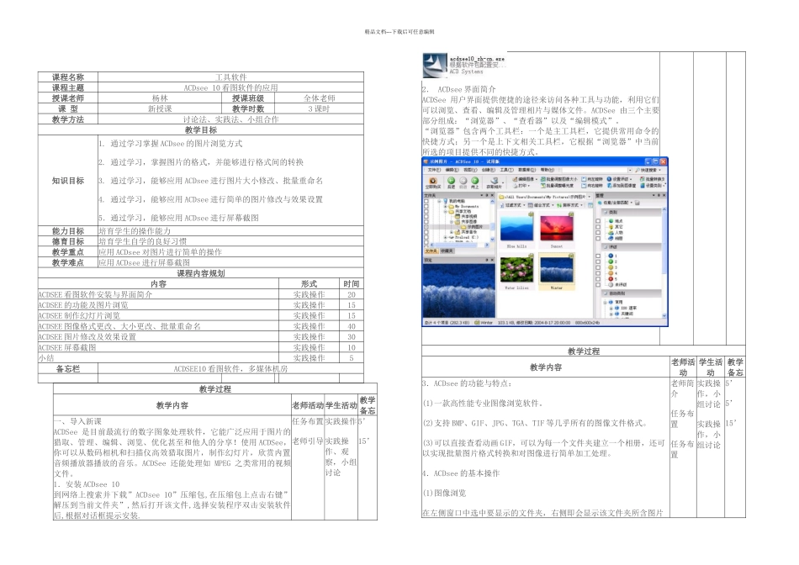Close the 文件夹 (Folders) pane with its X
The width and height of the screenshot is (799, 565).
pyautogui.click(x=492, y=195)
